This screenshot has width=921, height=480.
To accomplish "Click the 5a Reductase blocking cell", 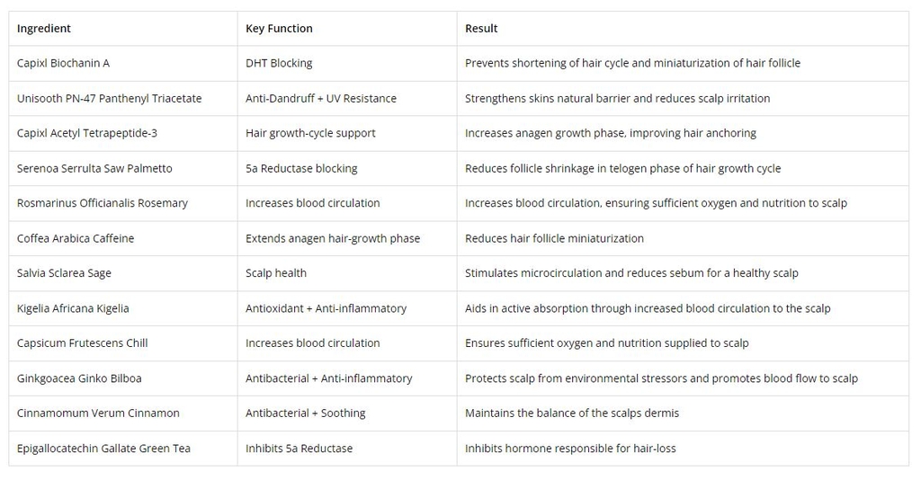I will [x=301, y=168].
